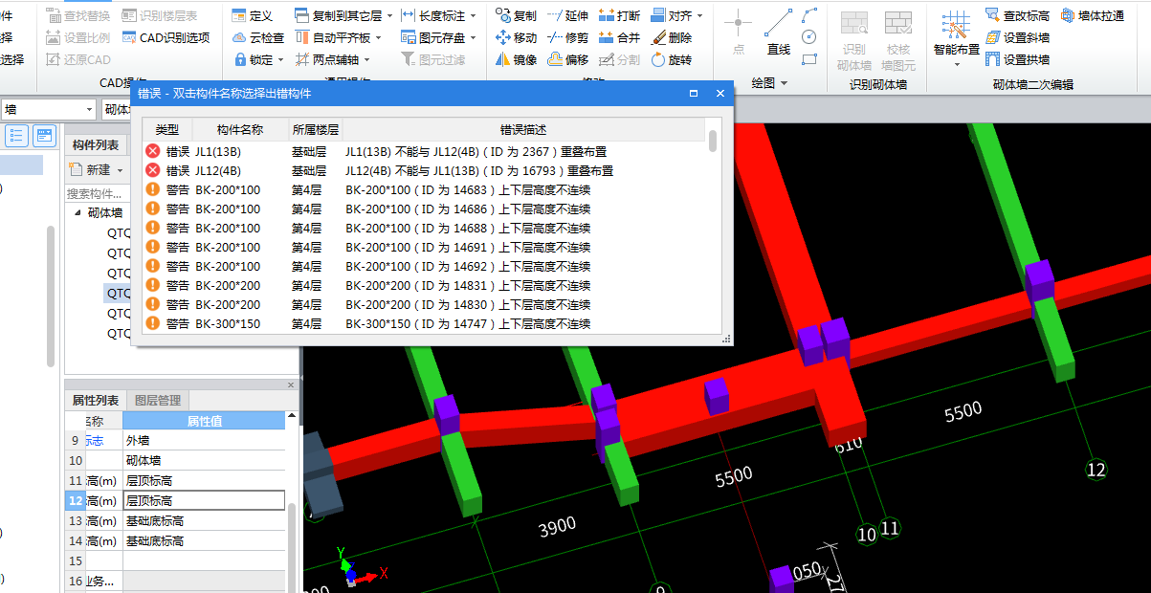1151x593 pixels.
Task: Open the 墙 component type dropdown
Action: [89, 109]
